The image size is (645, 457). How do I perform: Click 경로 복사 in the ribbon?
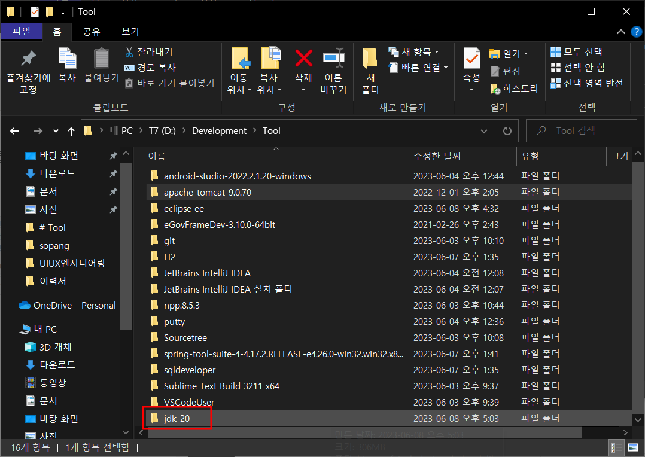(150, 68)
